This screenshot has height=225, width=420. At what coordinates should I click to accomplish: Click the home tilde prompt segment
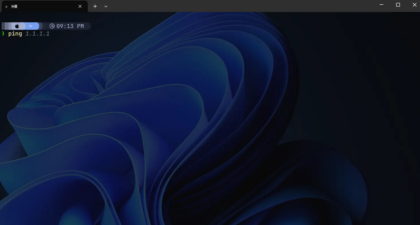(x=31, y=26)
